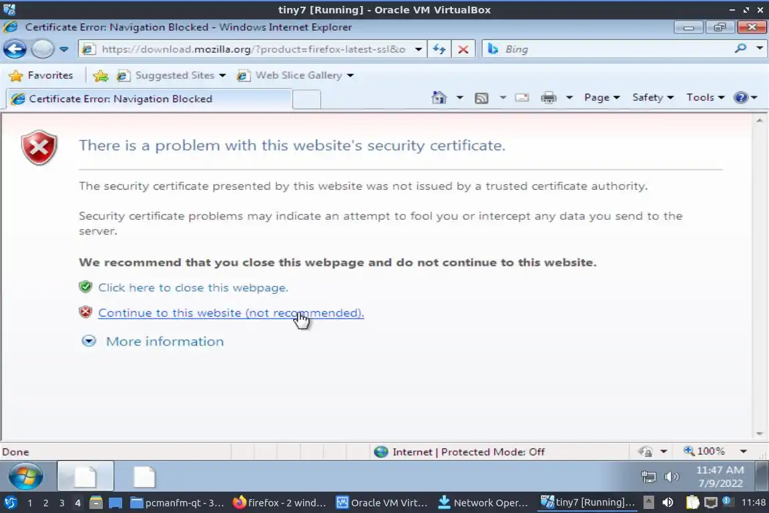Click page scrollbar down arrow

(x=760, y=434)
